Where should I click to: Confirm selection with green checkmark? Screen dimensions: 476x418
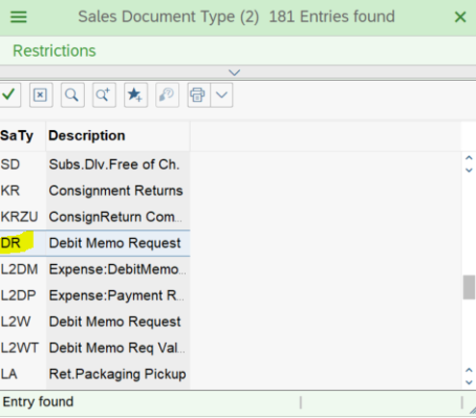9,95
